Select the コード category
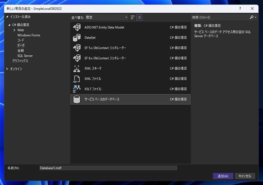The height and width of the screenshot is (185, 263). [x=21, y=40]
